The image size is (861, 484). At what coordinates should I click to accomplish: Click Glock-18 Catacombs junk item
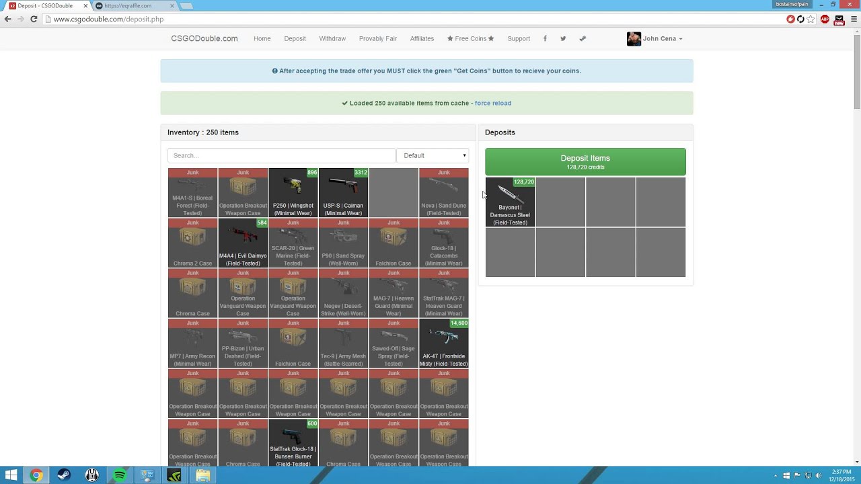point(443,243)
